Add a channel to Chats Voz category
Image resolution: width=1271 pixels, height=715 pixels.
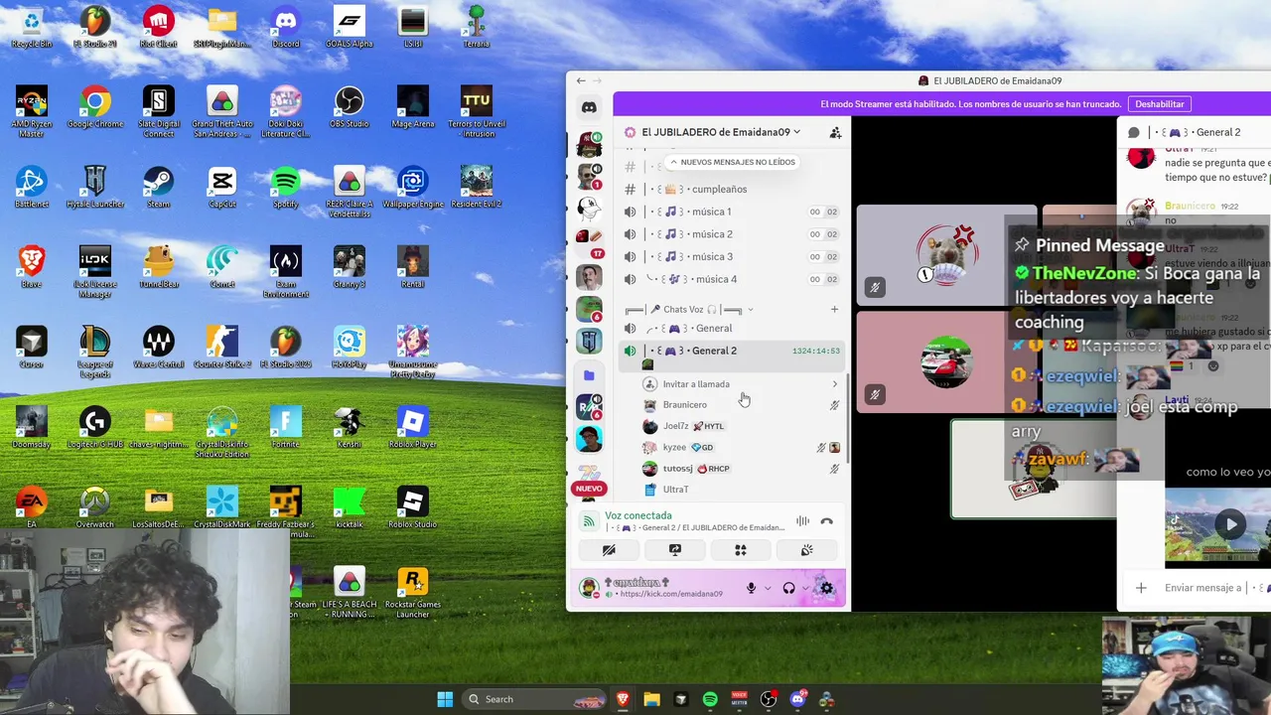click(x=834, y=310)
